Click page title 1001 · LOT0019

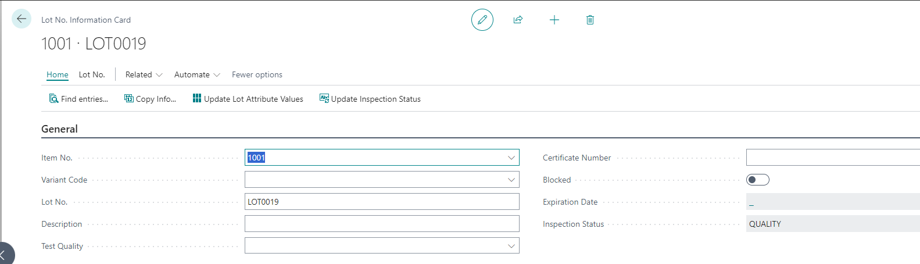[x=94, y=44]
